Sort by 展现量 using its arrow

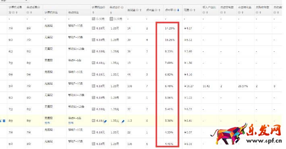pos(141,10)
